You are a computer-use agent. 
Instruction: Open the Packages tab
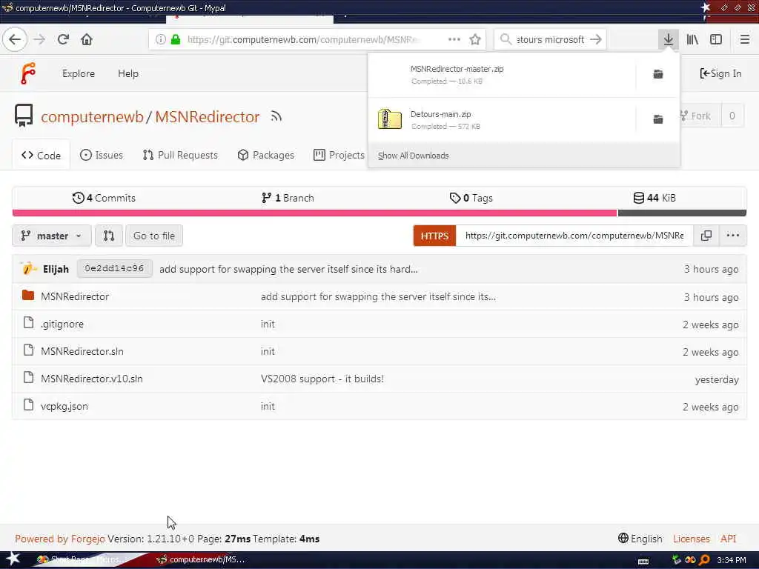click(266, 155)
